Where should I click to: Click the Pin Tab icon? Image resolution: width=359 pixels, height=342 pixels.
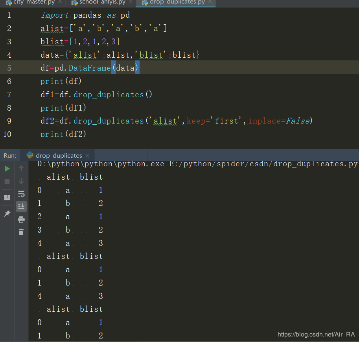7,214
